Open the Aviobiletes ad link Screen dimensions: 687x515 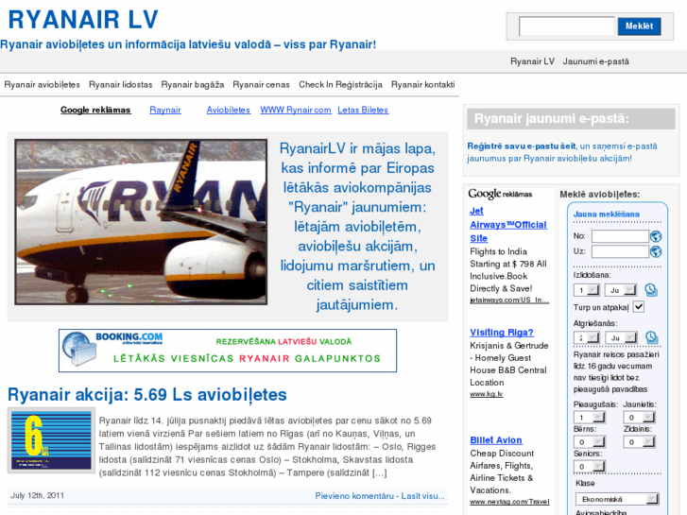pyautogui.click(x=229, y=110)
